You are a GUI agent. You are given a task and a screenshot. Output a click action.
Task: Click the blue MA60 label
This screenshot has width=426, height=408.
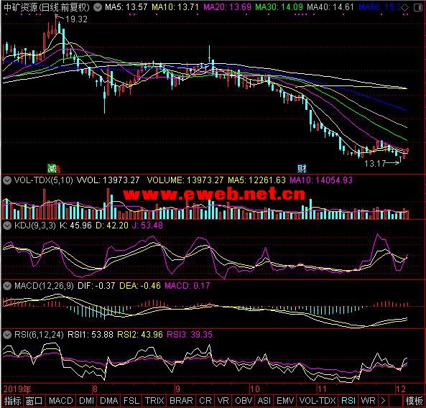379,7
